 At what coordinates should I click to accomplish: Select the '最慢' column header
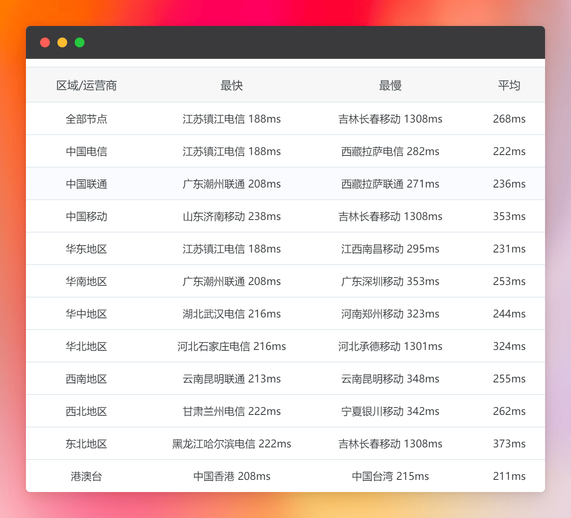pyautogui.click(x=390, y=85)
